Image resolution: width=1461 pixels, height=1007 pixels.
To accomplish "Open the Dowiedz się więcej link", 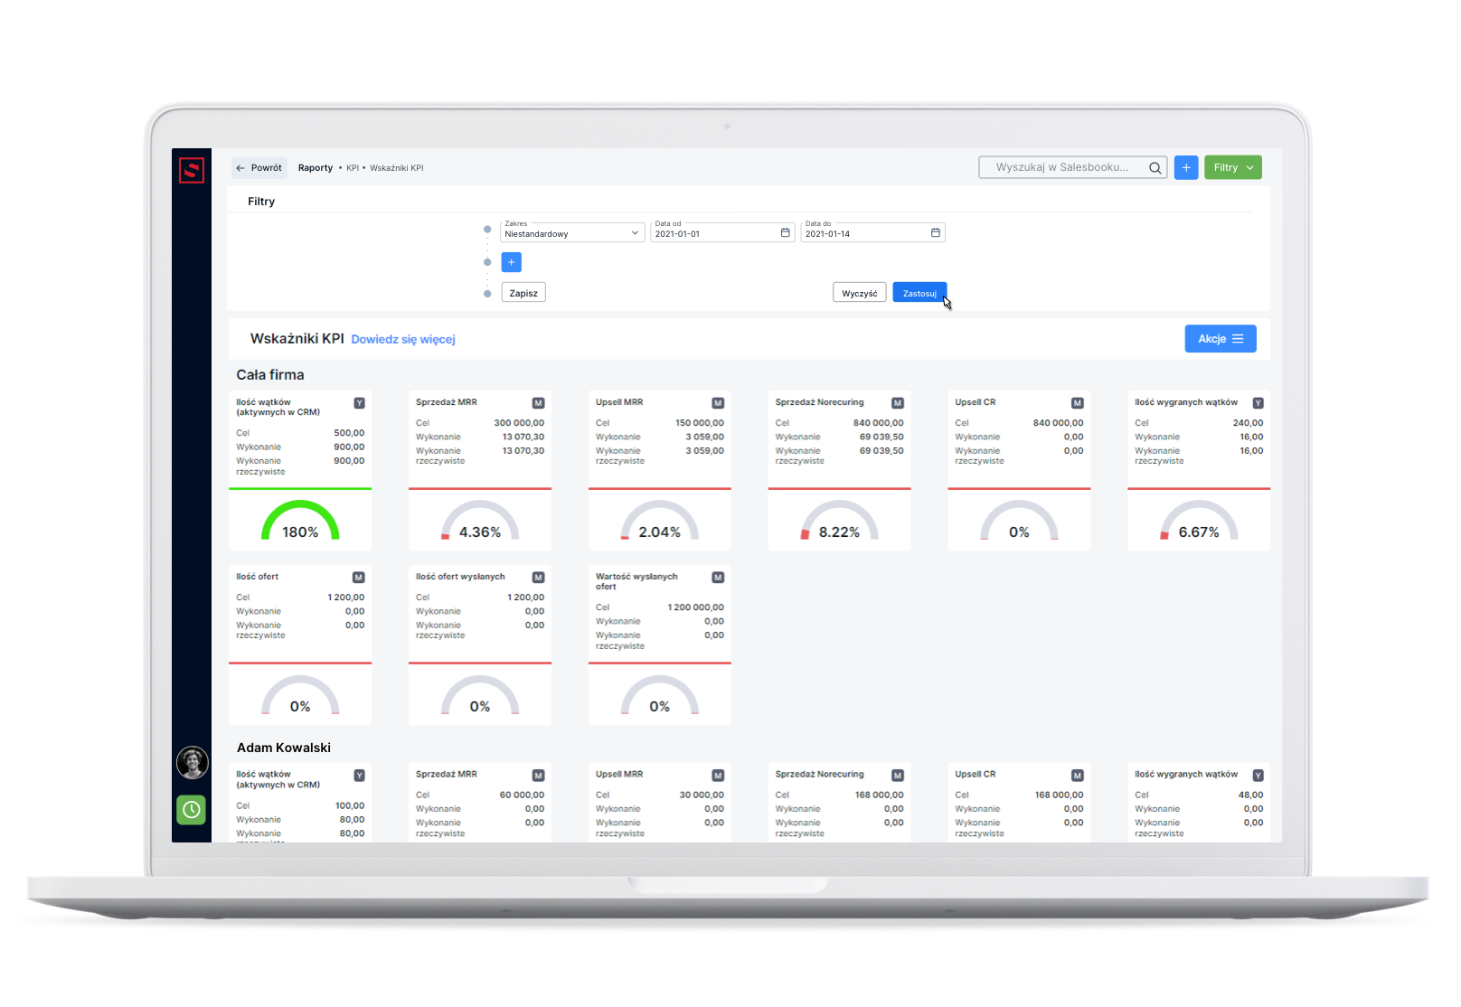I will (403, 339).
